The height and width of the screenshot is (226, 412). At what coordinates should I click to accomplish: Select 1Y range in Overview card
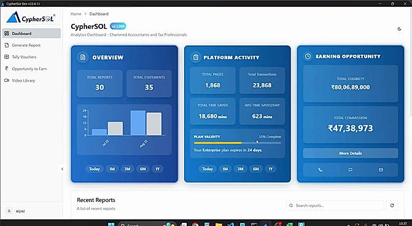[157, 169]
